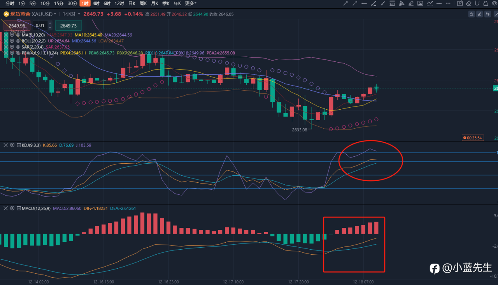498x285 pixels.
Task: Open settings for the KDJ(9,3,3) indicator
Action: click(12, 145)
